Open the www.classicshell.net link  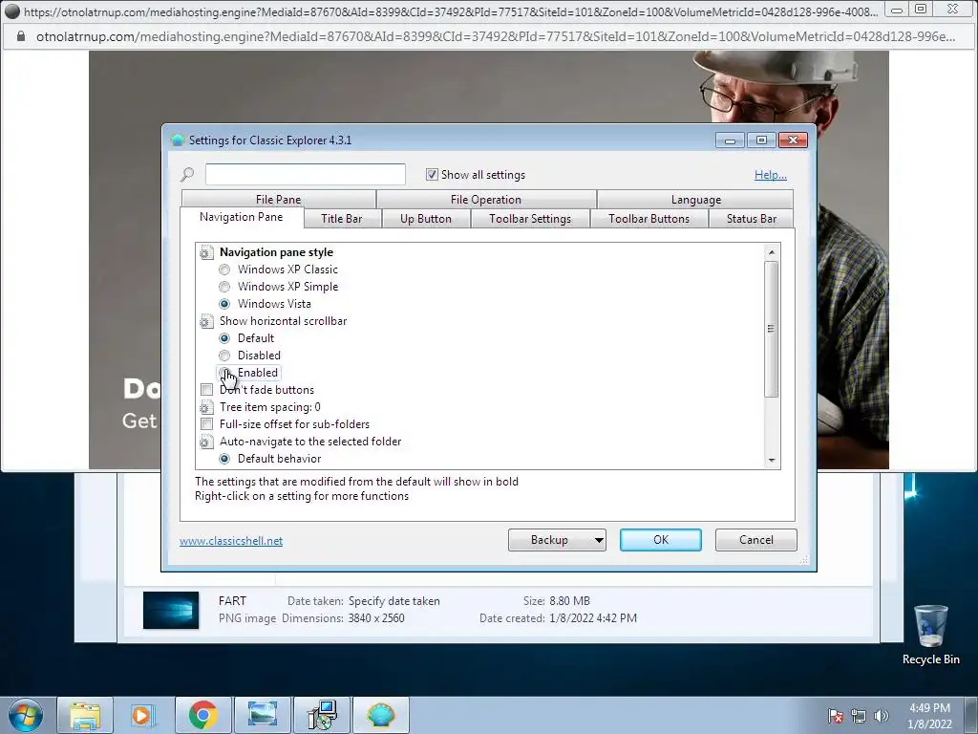click(231, 541)
